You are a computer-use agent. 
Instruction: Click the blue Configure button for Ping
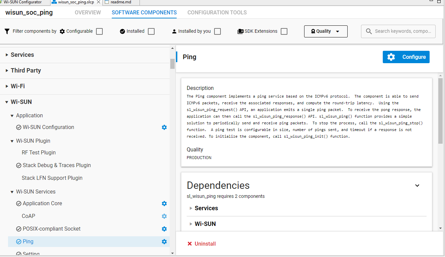point(406,57)
